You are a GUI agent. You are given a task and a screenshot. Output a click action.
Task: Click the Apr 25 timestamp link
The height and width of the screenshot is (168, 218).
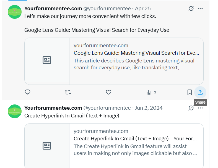coord(143,9)
